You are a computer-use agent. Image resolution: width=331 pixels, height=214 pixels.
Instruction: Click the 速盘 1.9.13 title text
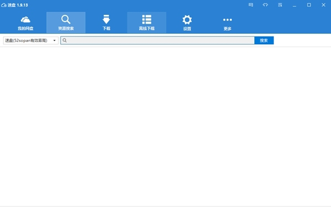(18, 5)
